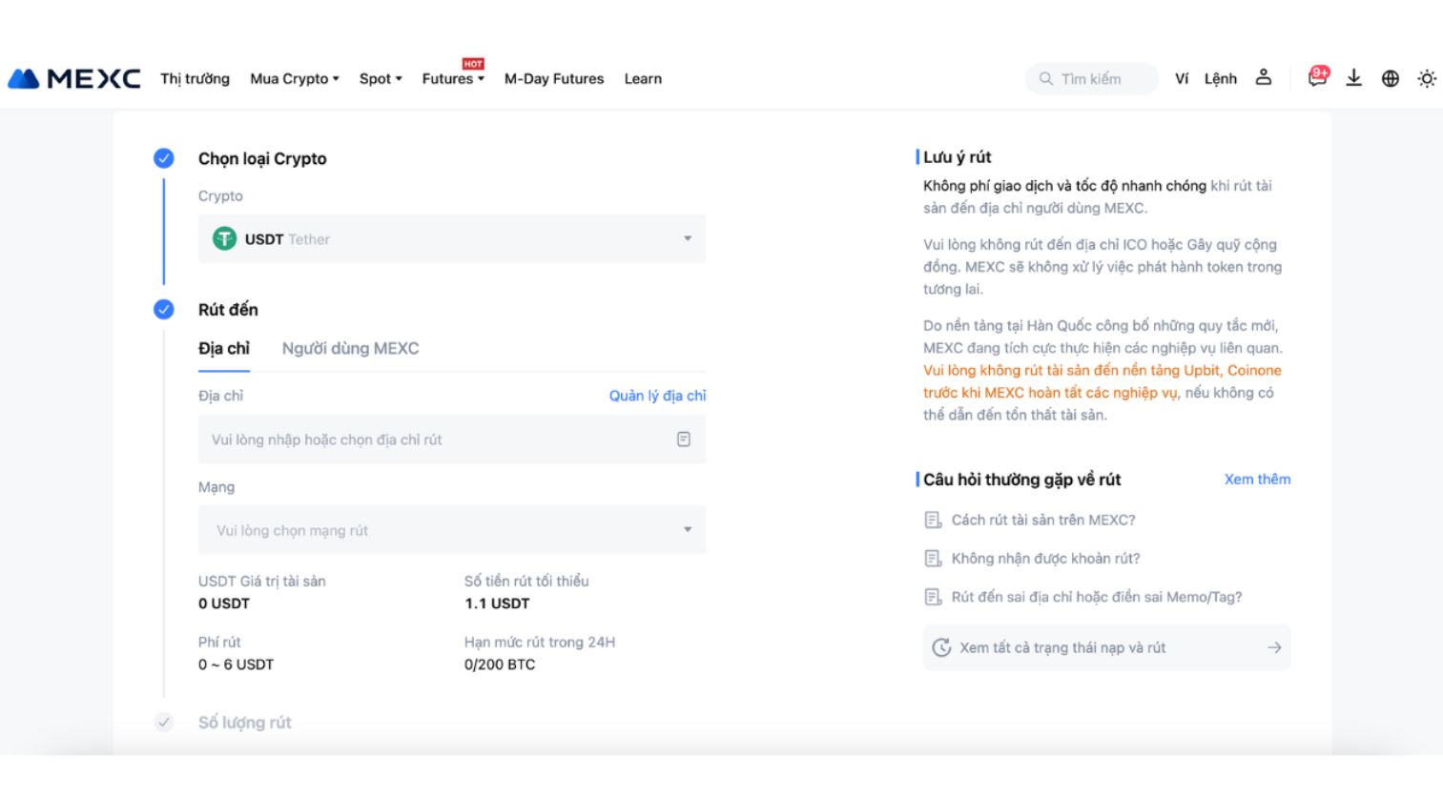Click the 'Chọn loại Crypto' step checkmark
This screenshot has height=797, width=1443.
click(x=164, y=158)
